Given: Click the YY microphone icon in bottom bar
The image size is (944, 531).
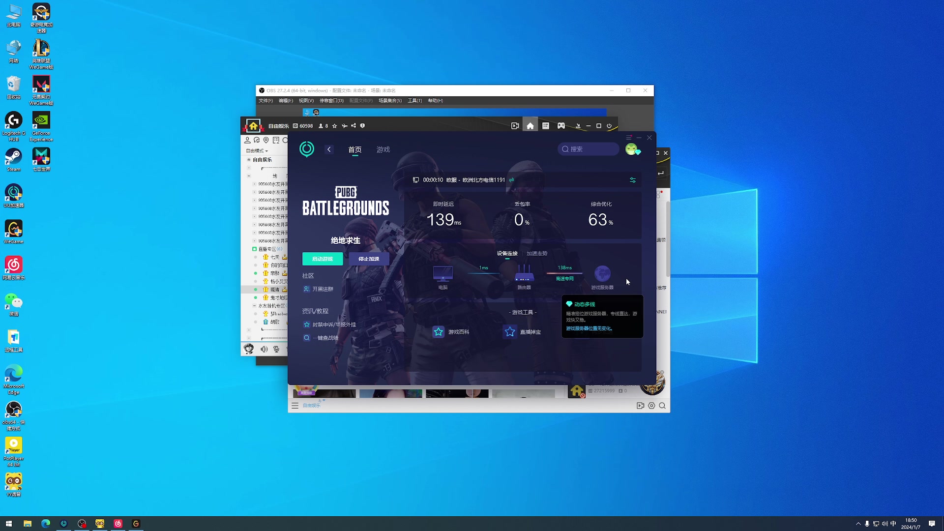Looking at the screenshot, I should coord(276,349).
